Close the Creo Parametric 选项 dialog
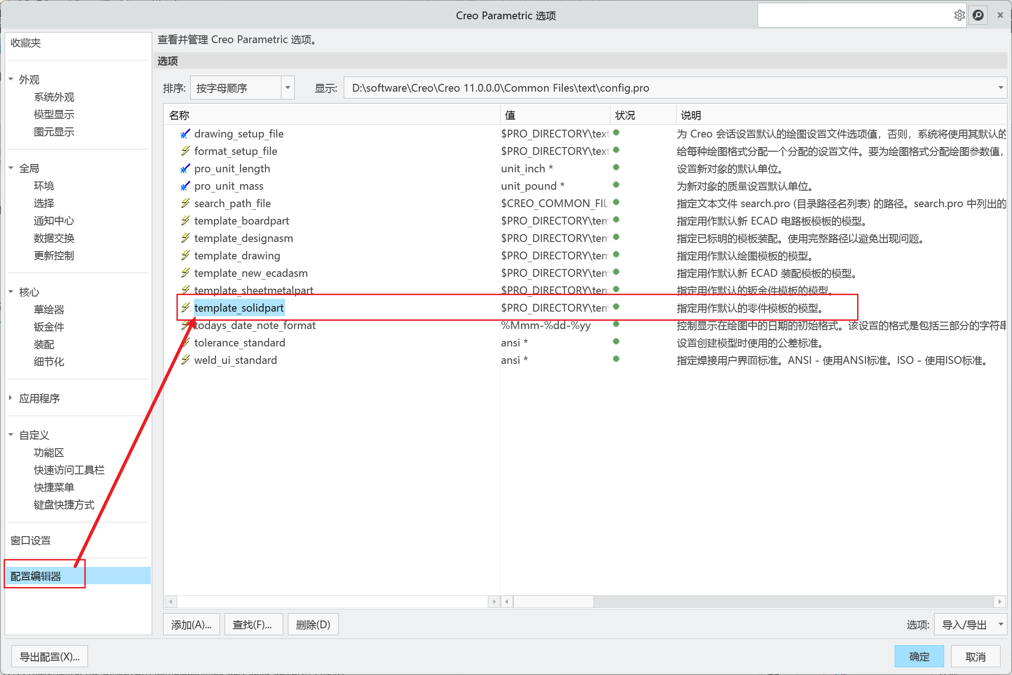1012x675 pixels. (1000, 15)
